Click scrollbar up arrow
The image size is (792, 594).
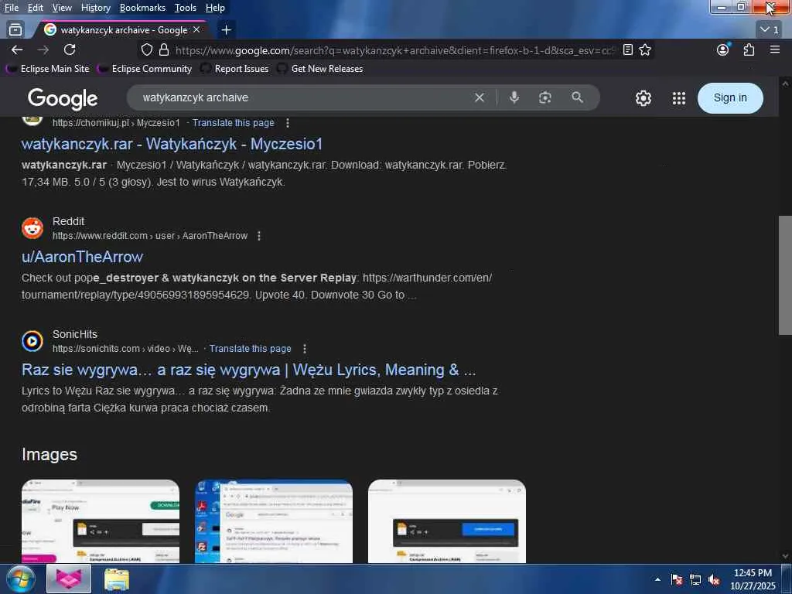pos(785,84)
